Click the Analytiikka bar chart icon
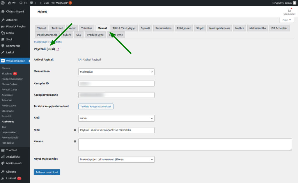Screen dimensions: 298x183 (x=3, y=157)
